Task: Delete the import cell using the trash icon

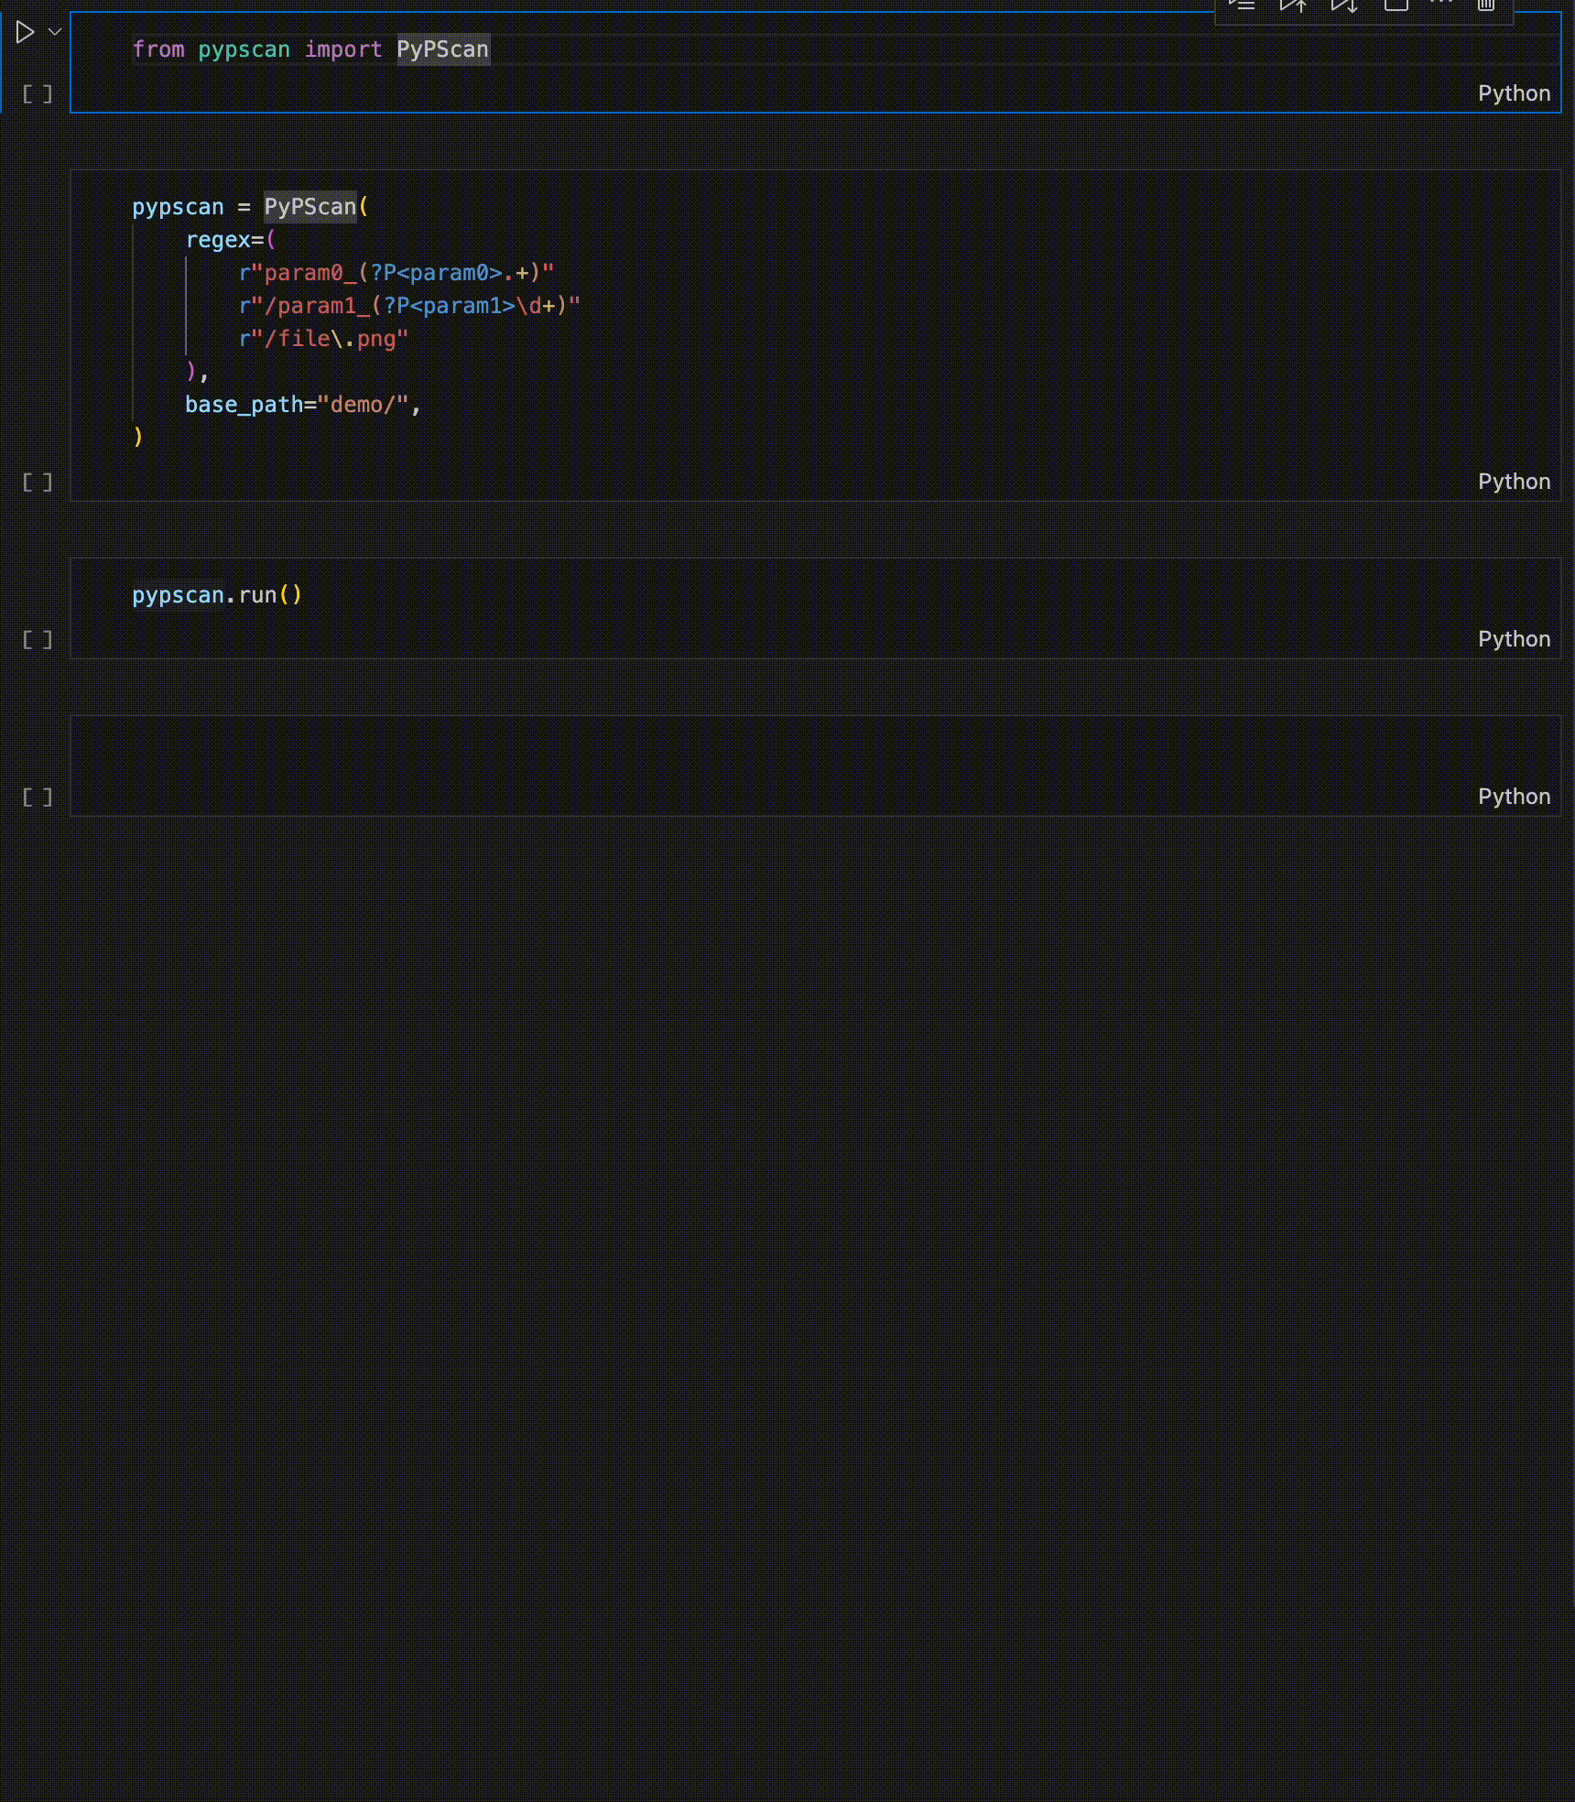Action: point(1485,5)
